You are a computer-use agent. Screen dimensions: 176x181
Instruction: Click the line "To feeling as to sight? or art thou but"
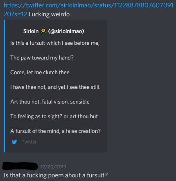point(54,116)
